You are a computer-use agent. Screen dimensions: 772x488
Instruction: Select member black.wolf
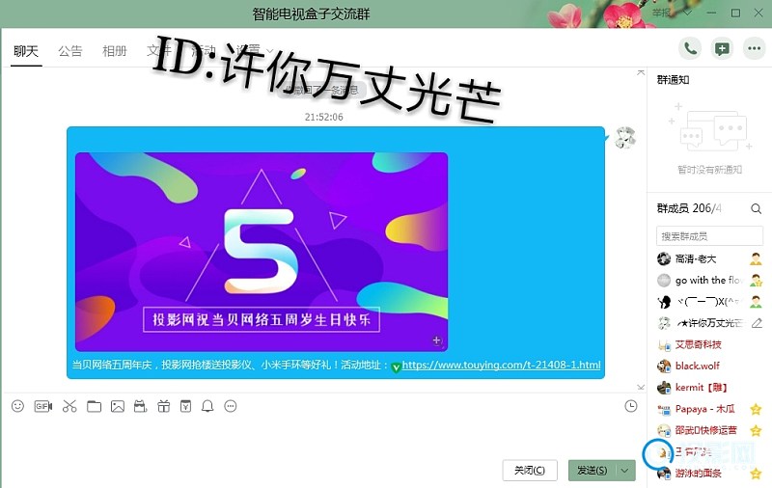pyautogui.click(x=697, y=366)
